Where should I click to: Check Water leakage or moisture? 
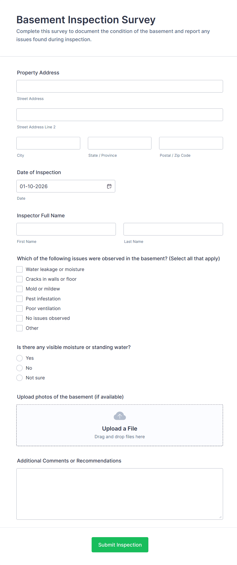tap(20, 269)
